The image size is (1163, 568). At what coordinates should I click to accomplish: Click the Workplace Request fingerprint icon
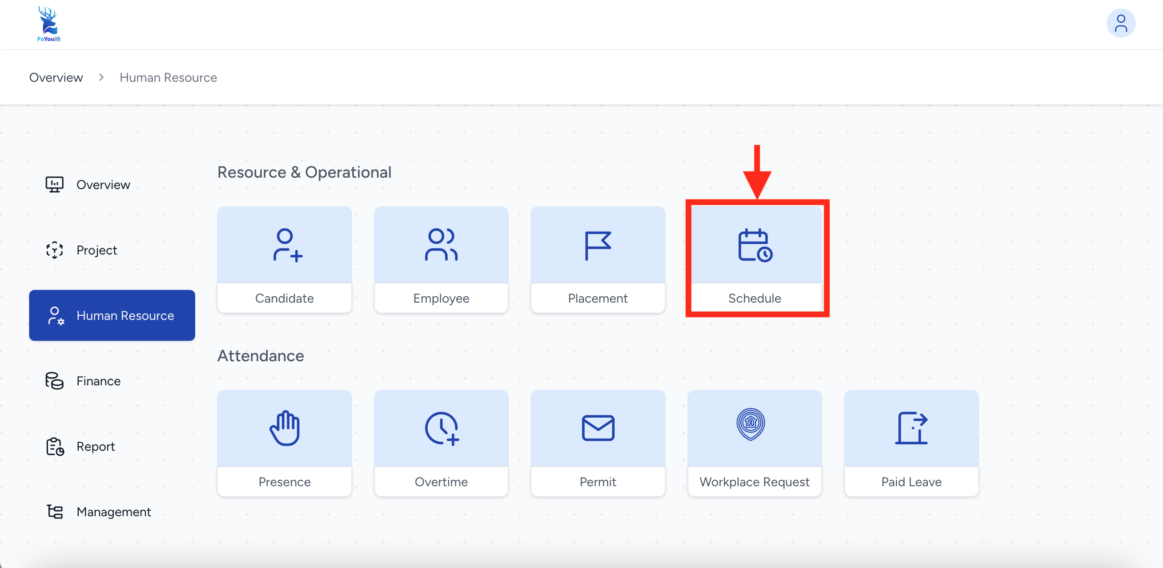(750, 424)
